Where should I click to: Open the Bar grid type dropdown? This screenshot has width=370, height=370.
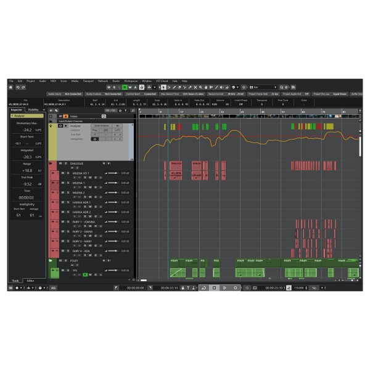coord(263,88)
